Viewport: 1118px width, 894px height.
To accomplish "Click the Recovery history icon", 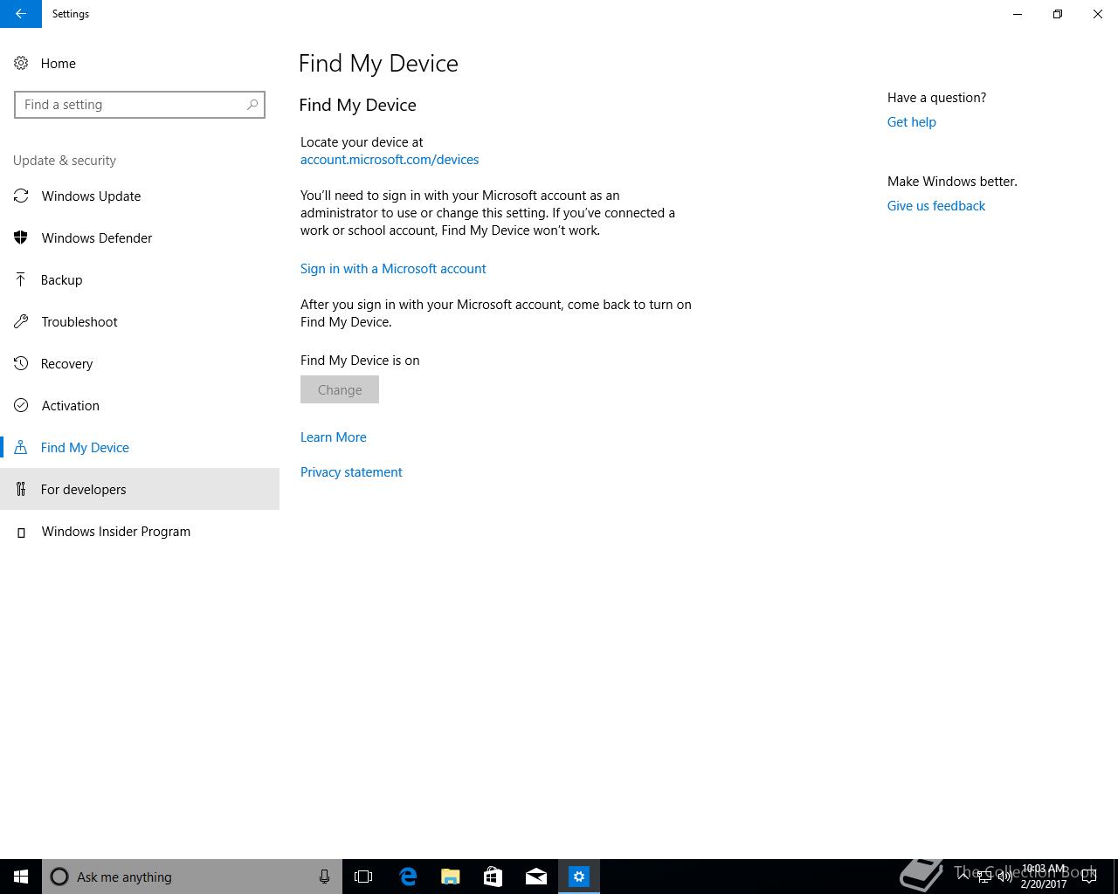I will click(21, 363).
